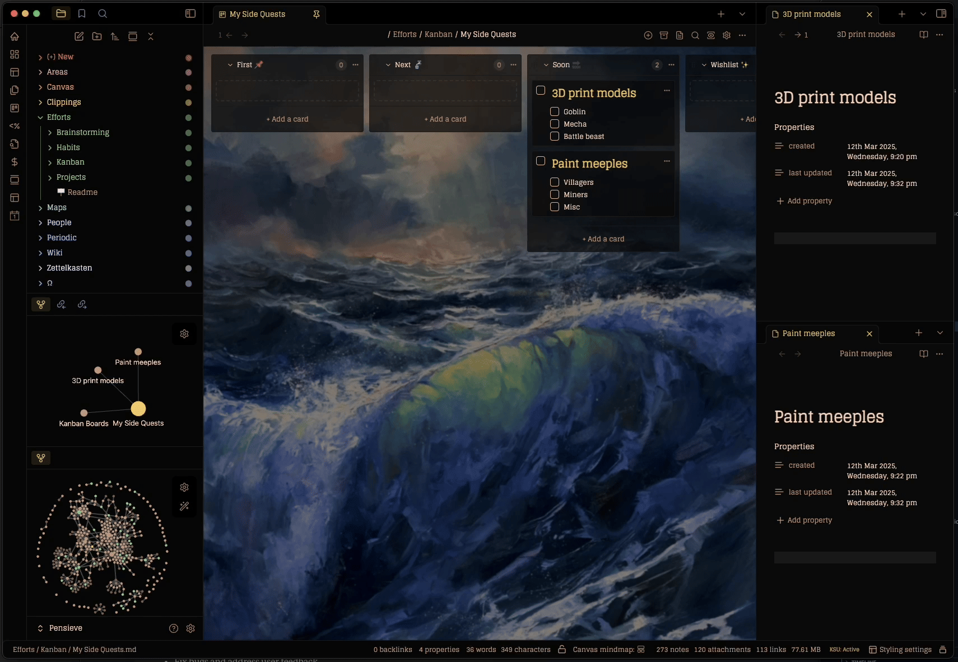Check the Goblin checkbox
Screen dimensions: 958x662
coord(555,111)
